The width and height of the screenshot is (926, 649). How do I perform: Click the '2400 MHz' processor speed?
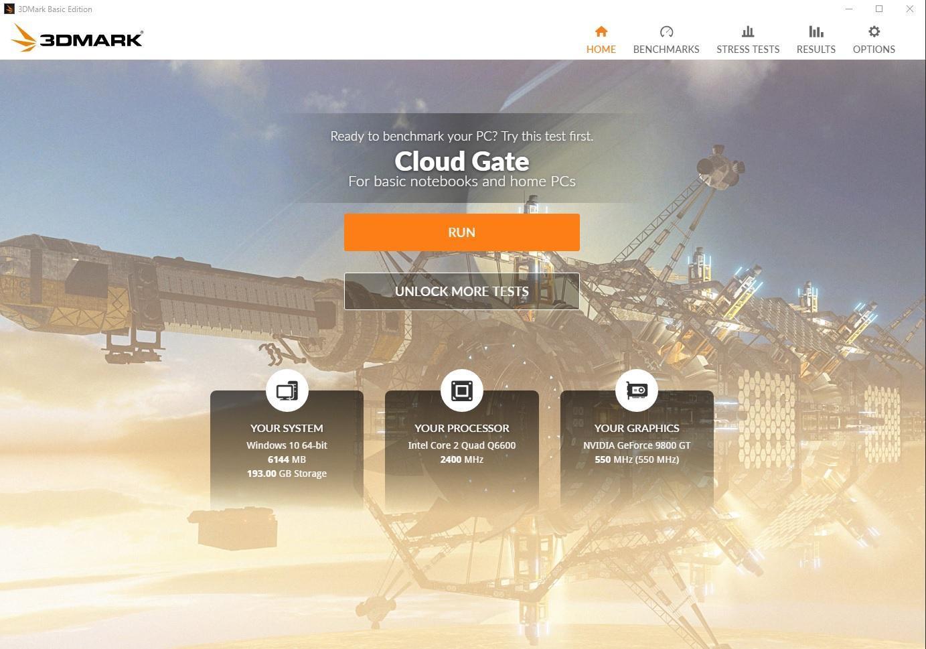(461, 459)
